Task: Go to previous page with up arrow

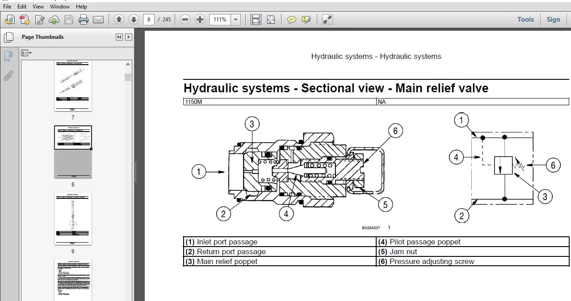Action: point(119,19)
